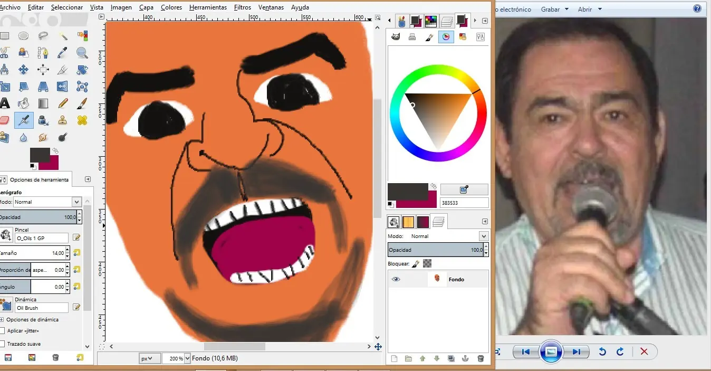Choose the Color Picker eyedropper tool
This screenshot has width=711, height=371.
[63, 52]
